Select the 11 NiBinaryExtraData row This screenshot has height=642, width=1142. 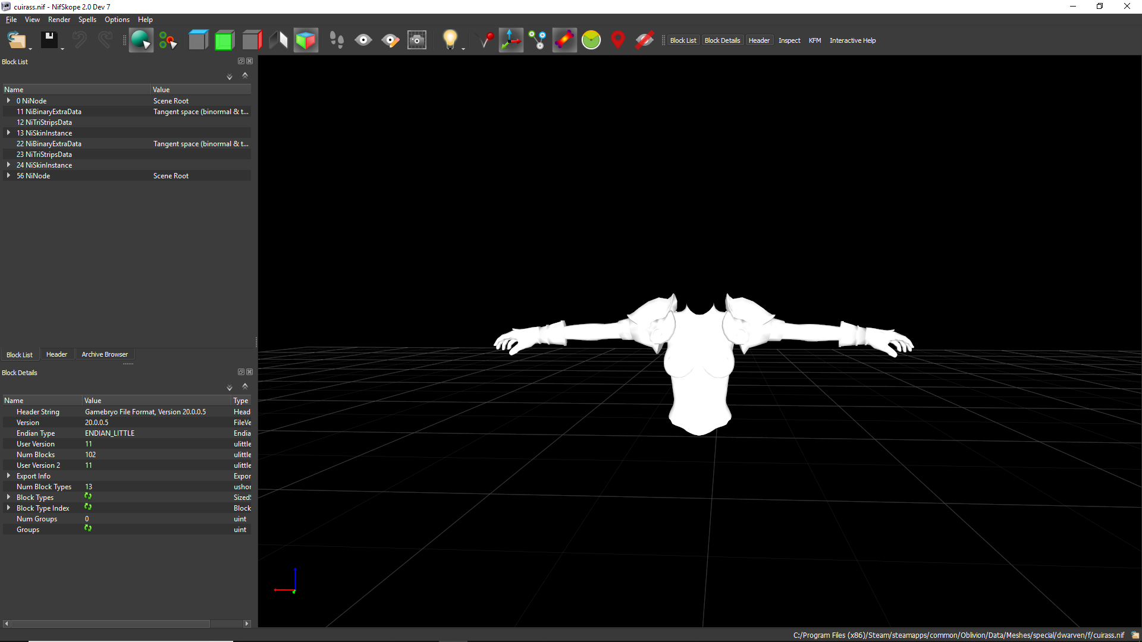pos(127,112)
